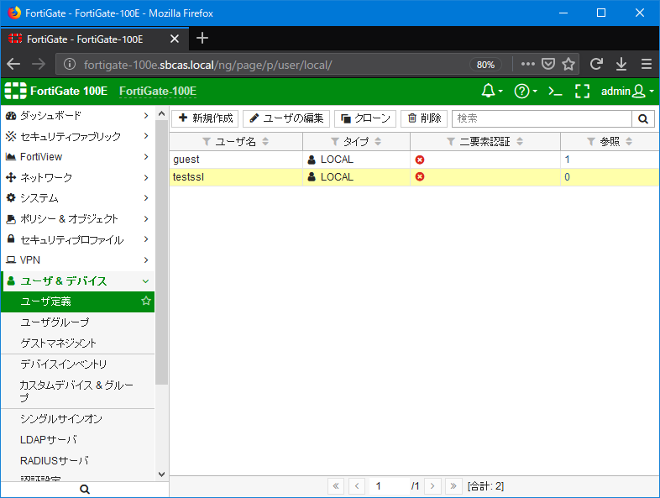
Task: Open the CLI console icon
Action: tap(555, 91)
